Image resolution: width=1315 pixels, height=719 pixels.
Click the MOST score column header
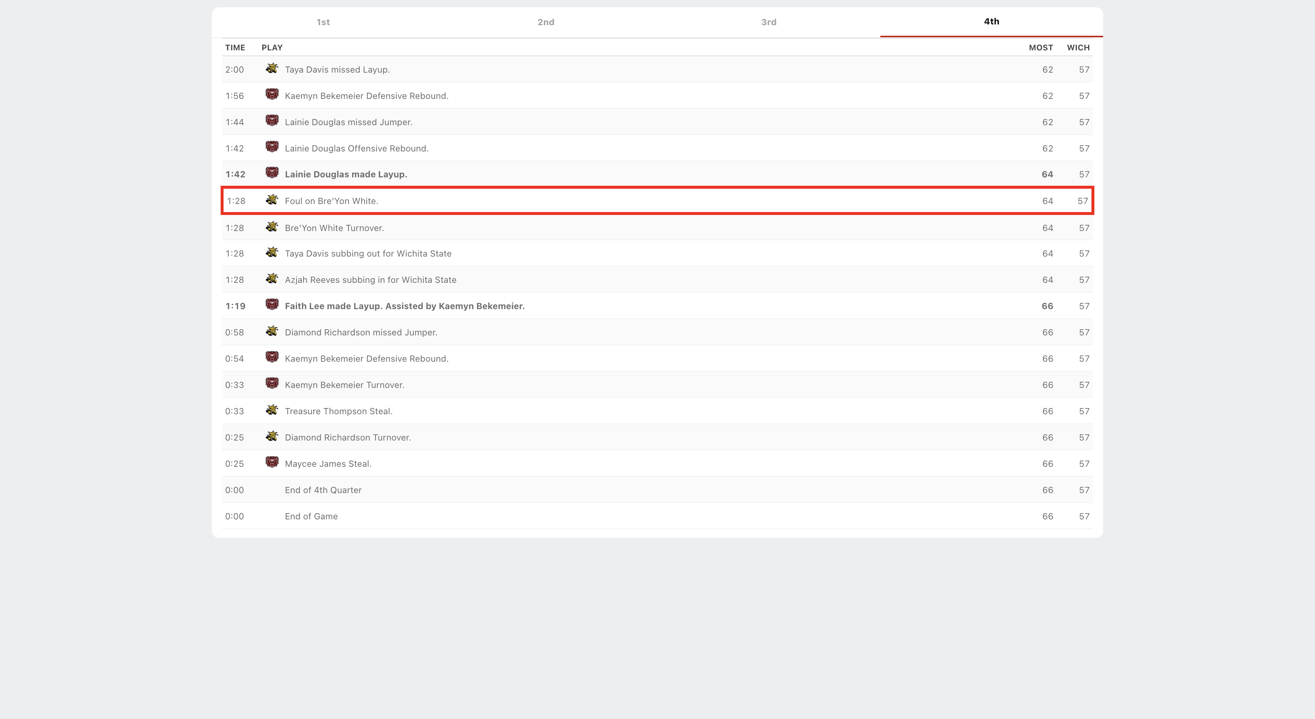[1040, 47]
